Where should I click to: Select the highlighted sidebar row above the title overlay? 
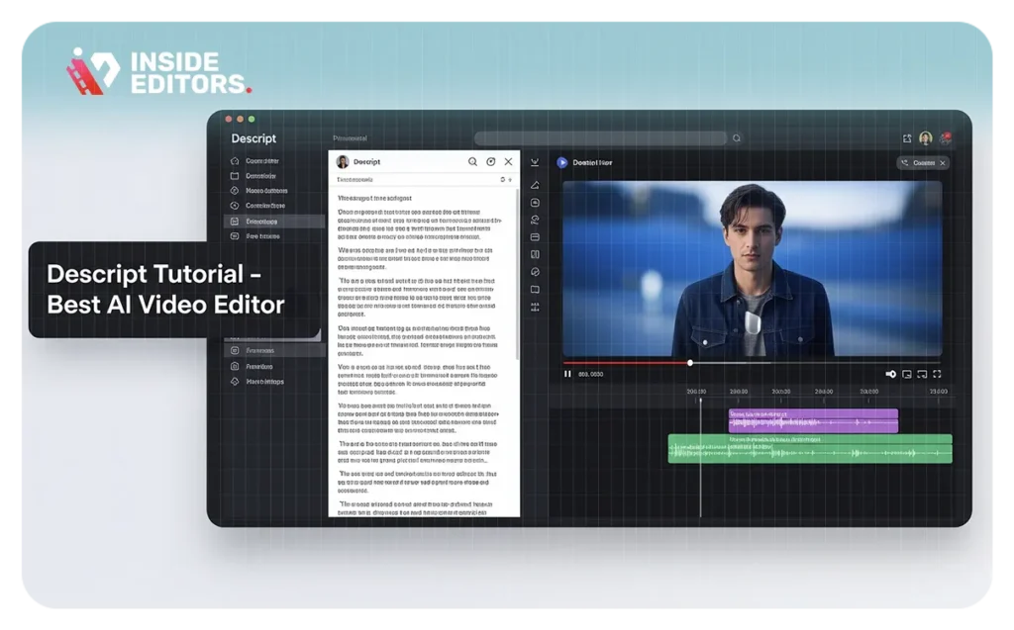tap(274, 221)
